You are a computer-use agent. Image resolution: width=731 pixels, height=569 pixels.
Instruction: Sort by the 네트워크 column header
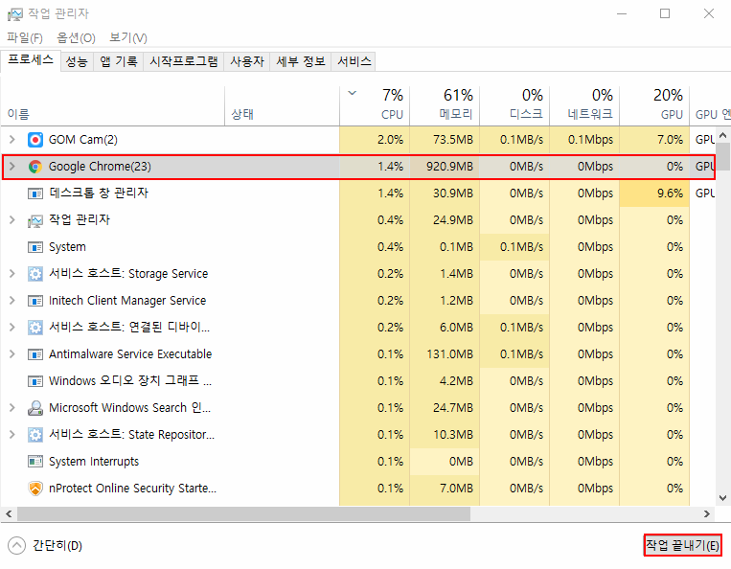point(584,105)
